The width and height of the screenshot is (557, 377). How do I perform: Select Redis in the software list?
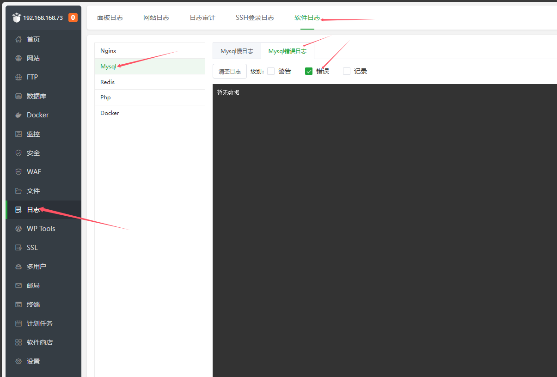tap(150, 82)
